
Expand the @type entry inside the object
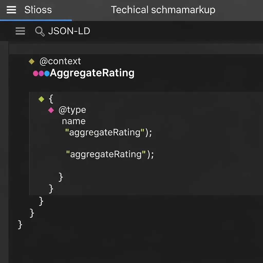51,110
